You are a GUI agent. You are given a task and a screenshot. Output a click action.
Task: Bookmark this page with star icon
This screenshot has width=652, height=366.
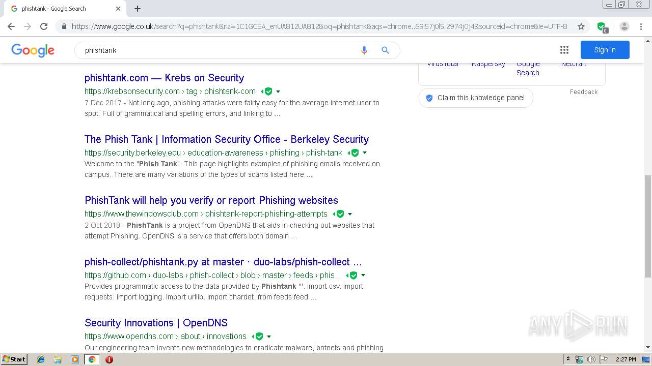(581, 26)
